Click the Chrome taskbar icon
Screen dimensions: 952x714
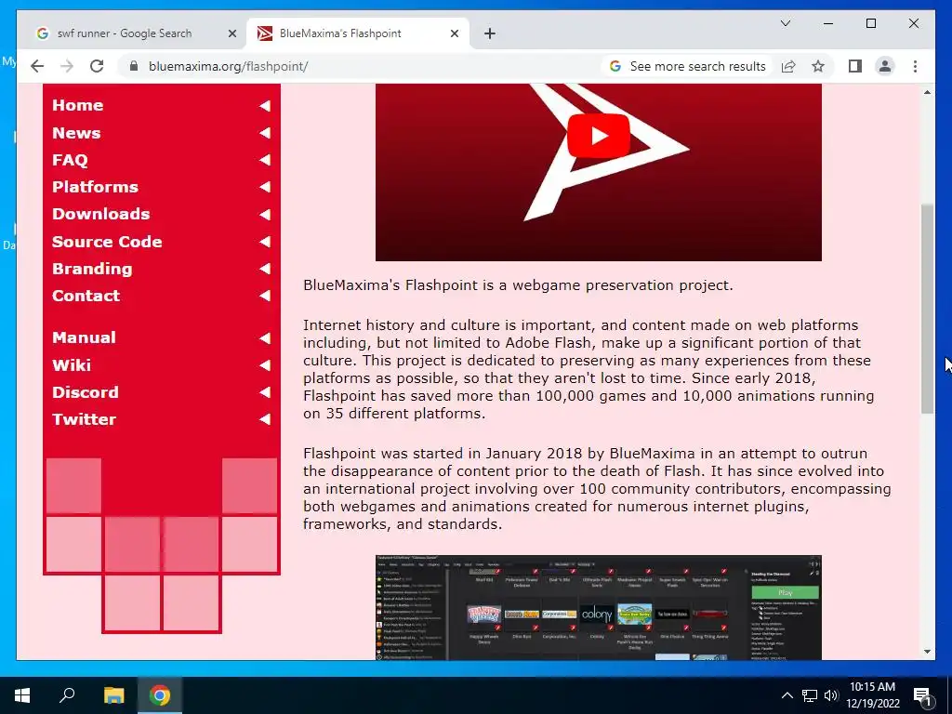coord(160,695)
